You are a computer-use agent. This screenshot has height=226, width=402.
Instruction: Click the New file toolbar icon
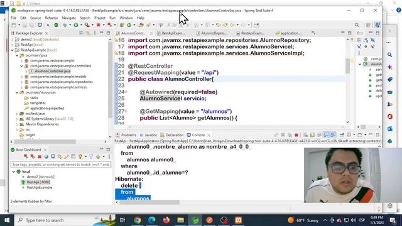point(14,25)
